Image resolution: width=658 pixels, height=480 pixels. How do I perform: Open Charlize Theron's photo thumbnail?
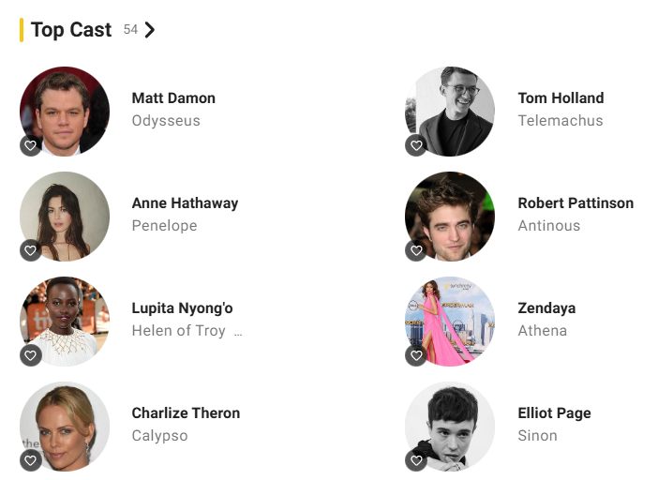coord(65,427)
